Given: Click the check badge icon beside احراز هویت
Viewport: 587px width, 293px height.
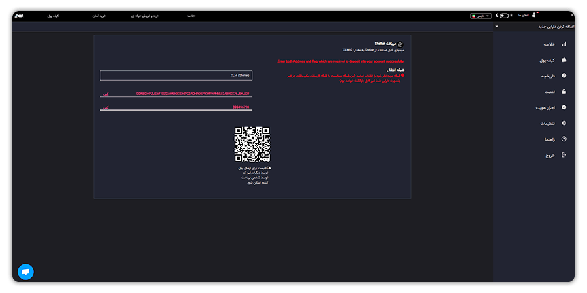Looking at the screenshot, I should coord(564,107).
